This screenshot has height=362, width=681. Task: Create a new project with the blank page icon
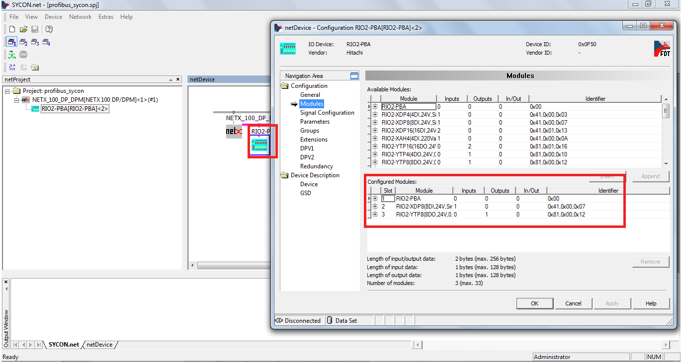[x=12, y=29]
